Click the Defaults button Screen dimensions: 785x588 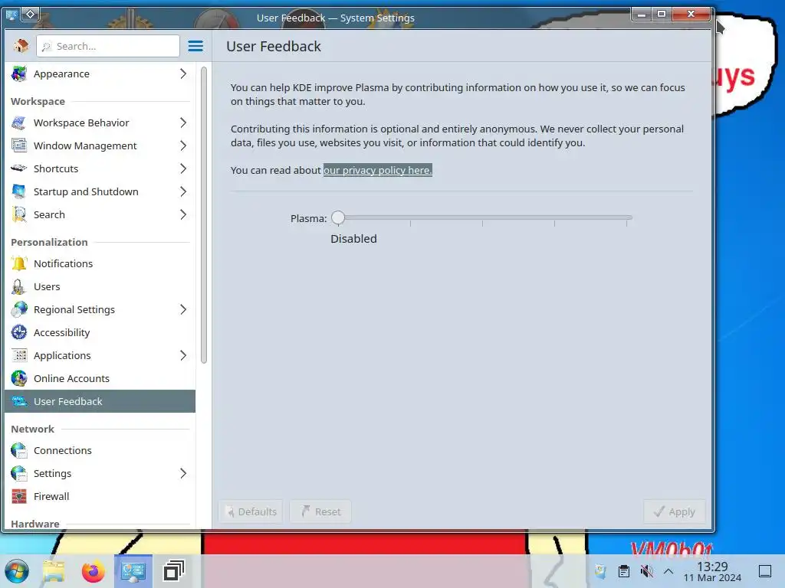point(251,511)
